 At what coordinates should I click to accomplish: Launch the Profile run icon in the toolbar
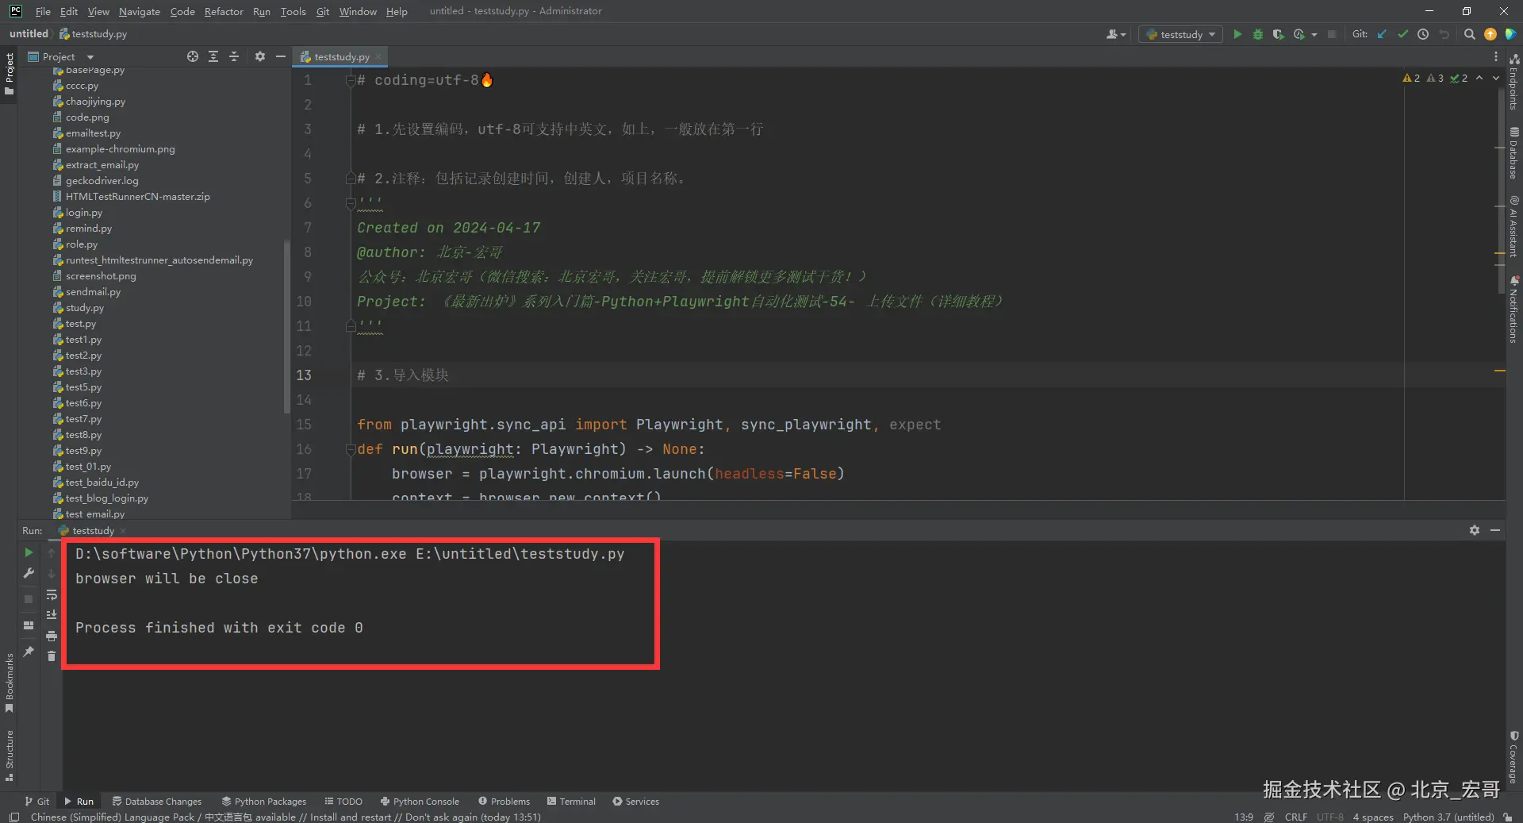pos(1299,34)
